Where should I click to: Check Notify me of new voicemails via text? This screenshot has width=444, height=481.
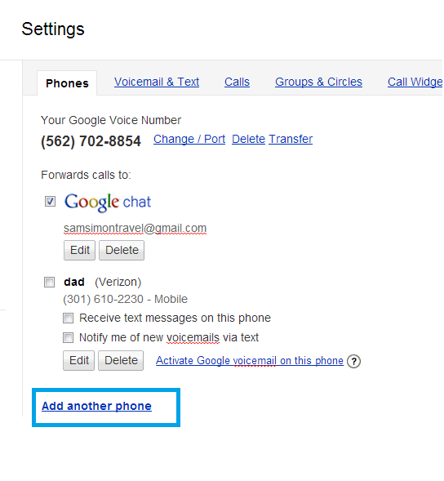click(68, 338)
